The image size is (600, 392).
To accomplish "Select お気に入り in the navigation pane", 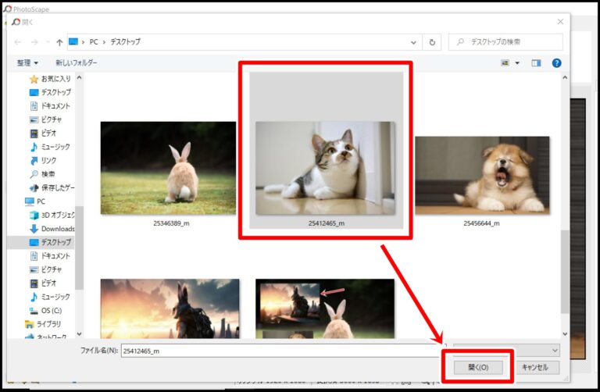I will click(x=50, y=79).
